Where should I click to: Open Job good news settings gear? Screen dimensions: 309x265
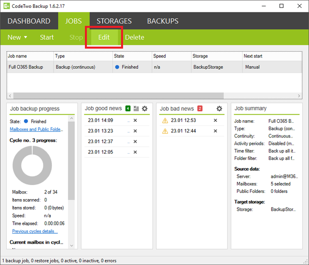[x=145, y=108]
